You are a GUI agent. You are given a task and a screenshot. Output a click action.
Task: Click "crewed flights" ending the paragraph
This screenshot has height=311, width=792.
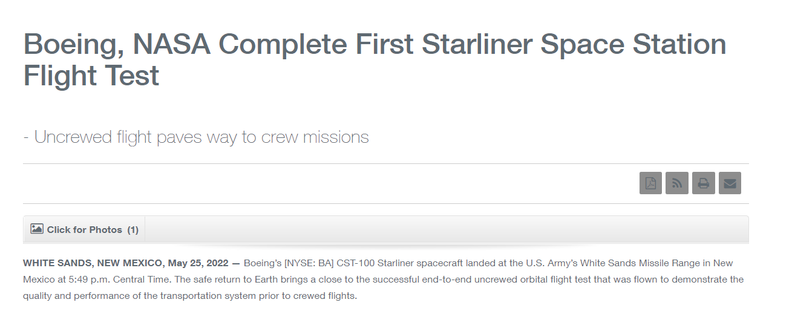pyautogui.click(x=328, y=296)
